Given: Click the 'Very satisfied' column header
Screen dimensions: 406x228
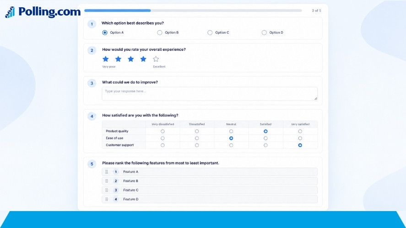Looking at the screenshot, I should 300,124.
